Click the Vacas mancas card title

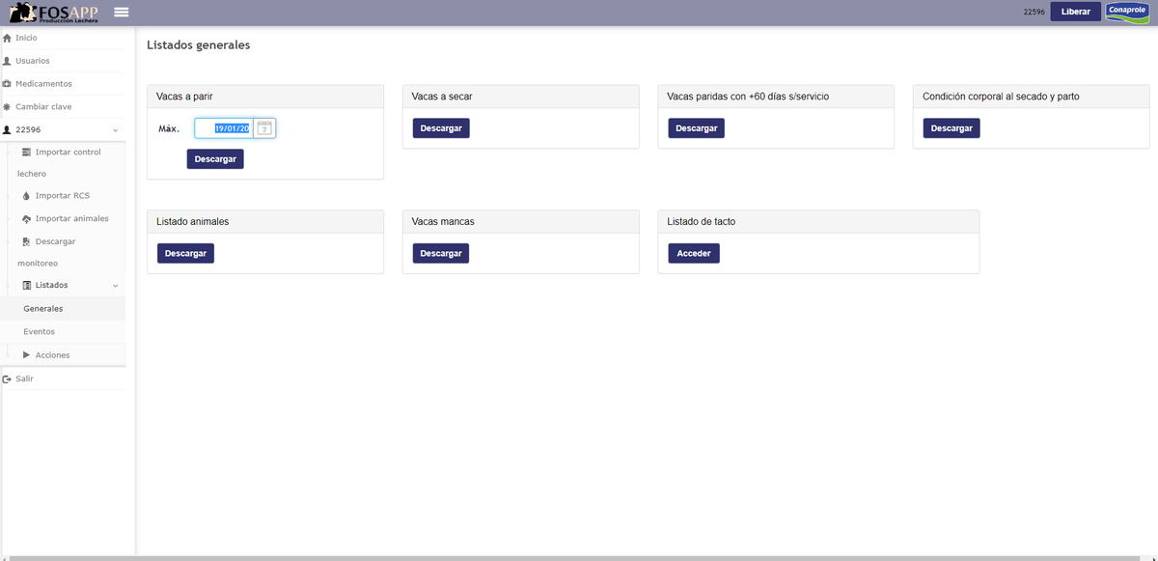pos(443,221)
